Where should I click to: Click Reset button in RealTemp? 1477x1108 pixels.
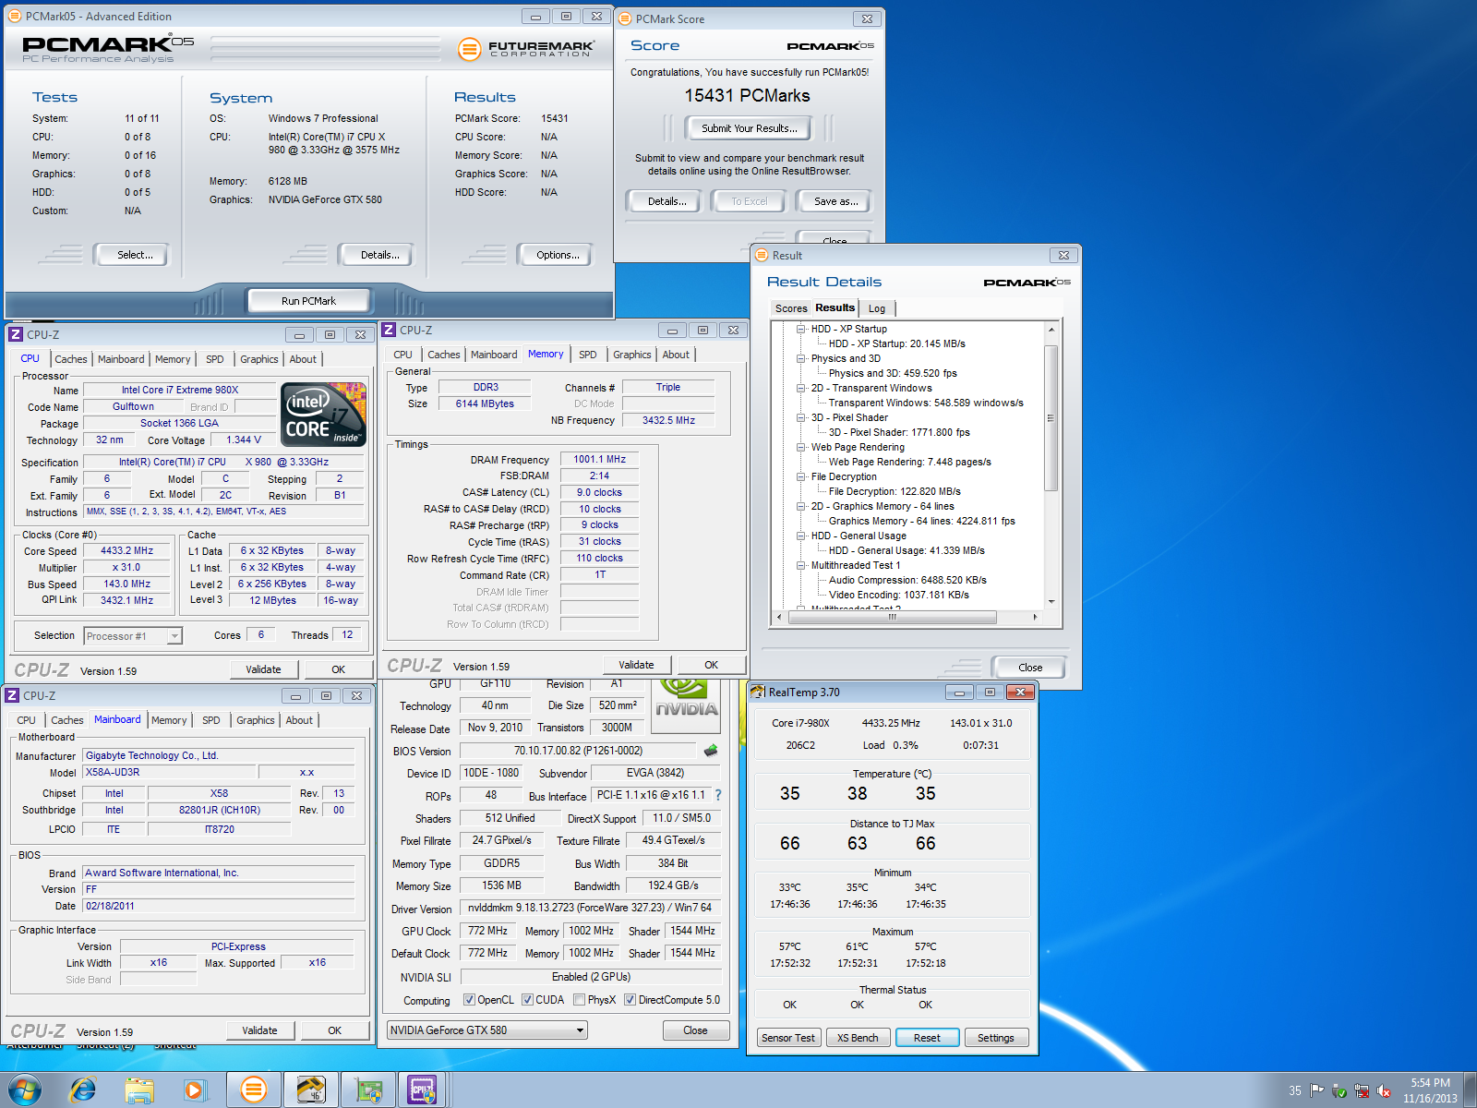[927, 1038]
